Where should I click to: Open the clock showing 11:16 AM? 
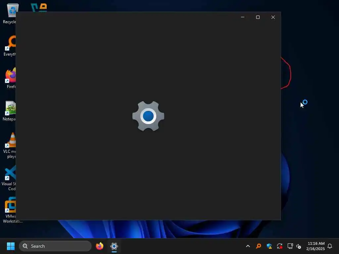coord(315,246)
